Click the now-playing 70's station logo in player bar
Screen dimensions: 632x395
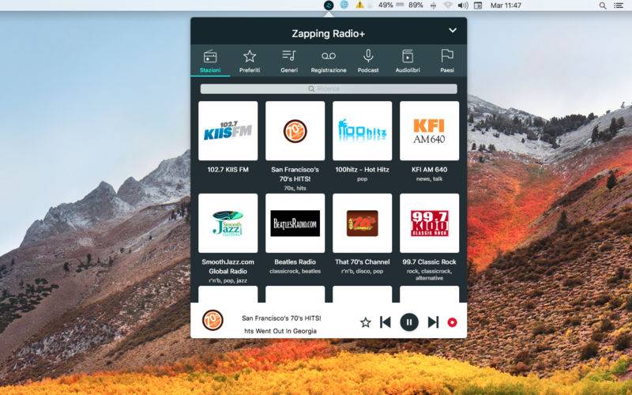pyautogui.click(x=213, y=321)
